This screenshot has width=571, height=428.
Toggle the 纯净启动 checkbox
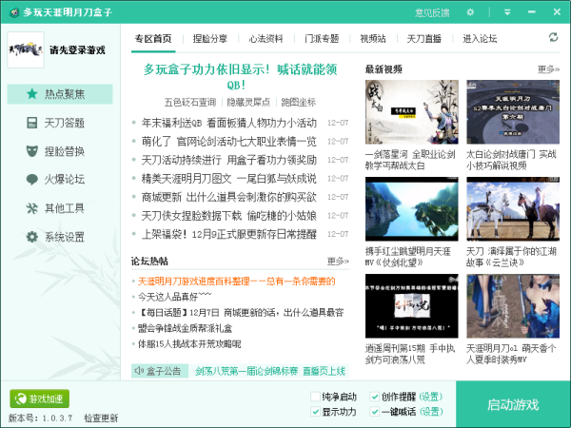tap(316, 397)
